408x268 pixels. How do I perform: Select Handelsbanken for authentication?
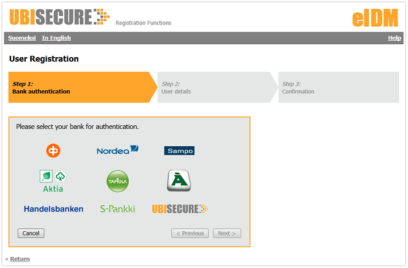tap(54, 209)
